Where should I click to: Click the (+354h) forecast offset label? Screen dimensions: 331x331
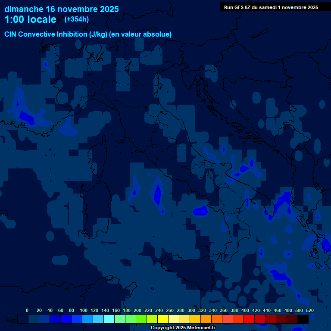(77, 19)
